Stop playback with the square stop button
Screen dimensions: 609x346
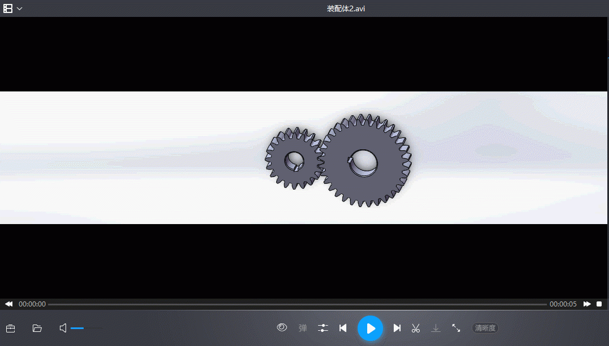coord(601,304)
